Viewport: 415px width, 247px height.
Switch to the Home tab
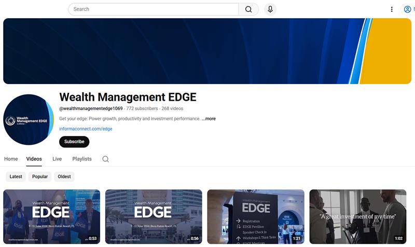pyautogui.click(x=11, y=159)
